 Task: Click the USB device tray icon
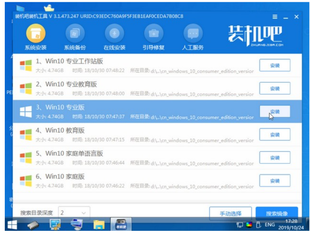(258, 225)
